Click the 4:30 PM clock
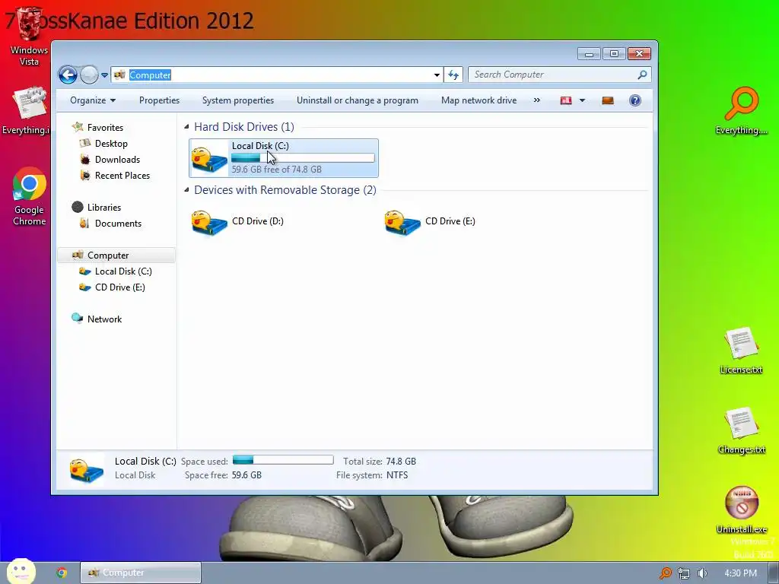The image size is (779, 584). (740, 573)
